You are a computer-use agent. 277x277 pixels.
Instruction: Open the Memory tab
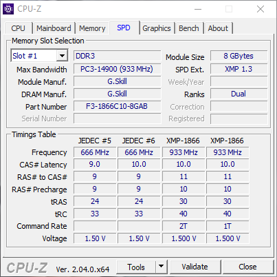tap(92, 28)
